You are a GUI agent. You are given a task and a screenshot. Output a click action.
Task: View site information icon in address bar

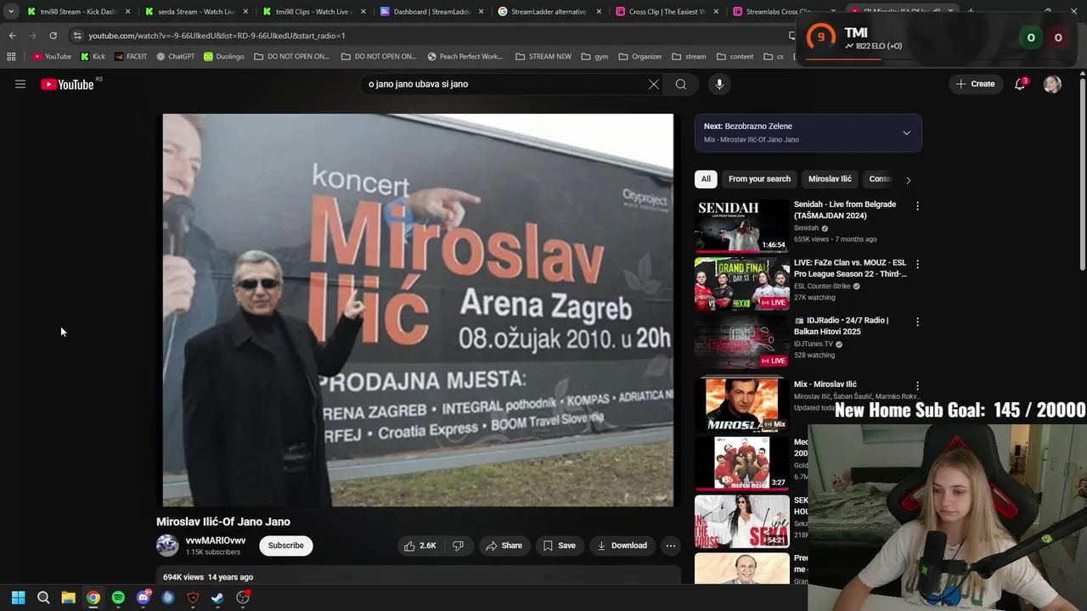(x=77, y=36)
